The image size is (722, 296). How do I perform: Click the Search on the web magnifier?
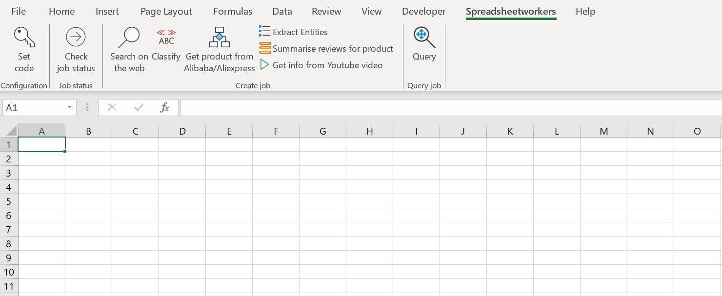pyautogui.click(x=129, y=37)
